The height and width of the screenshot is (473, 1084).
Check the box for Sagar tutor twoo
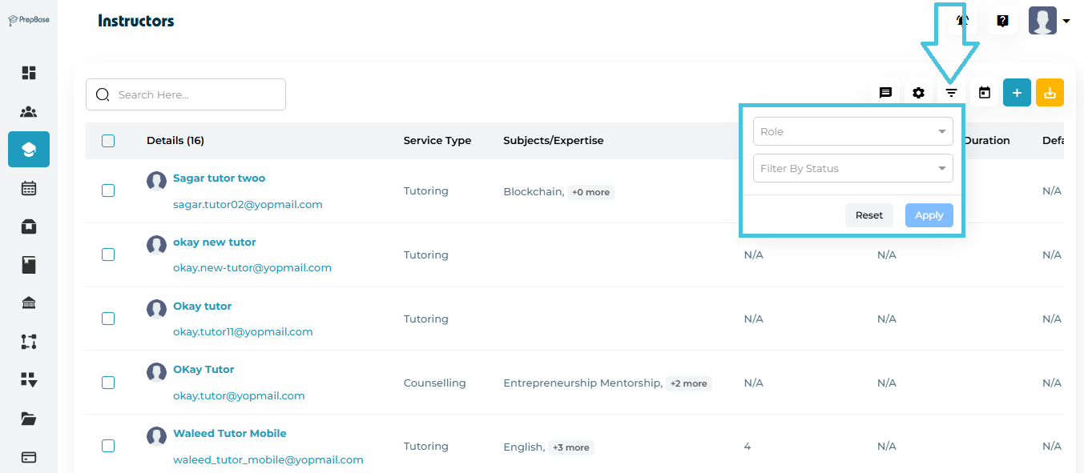pos(108,190)
